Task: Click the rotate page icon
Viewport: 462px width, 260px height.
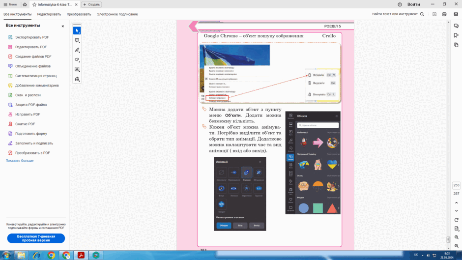Action: [x=457, y=220]
